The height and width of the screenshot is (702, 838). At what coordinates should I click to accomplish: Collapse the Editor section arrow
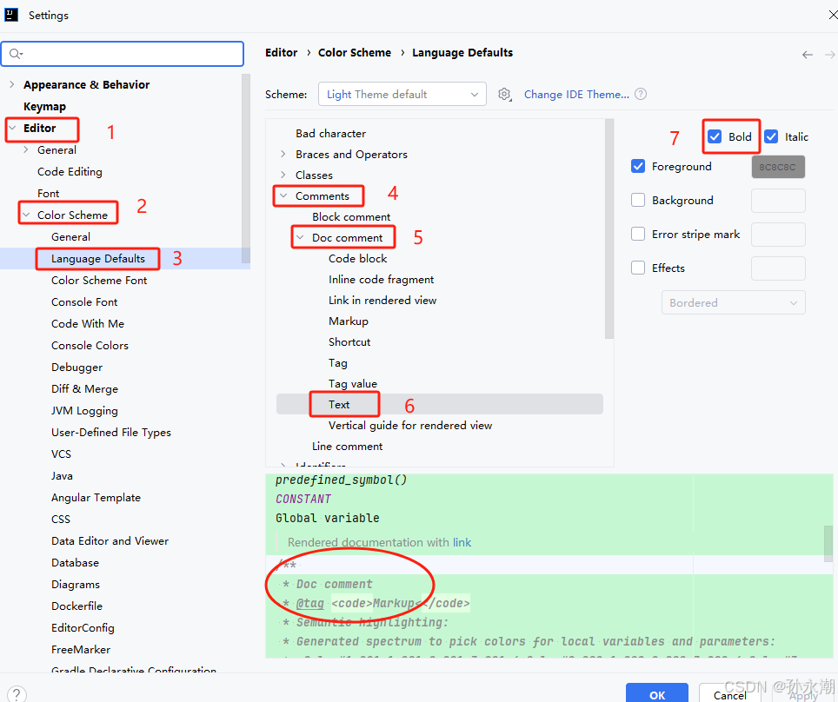tap(12, 128)
